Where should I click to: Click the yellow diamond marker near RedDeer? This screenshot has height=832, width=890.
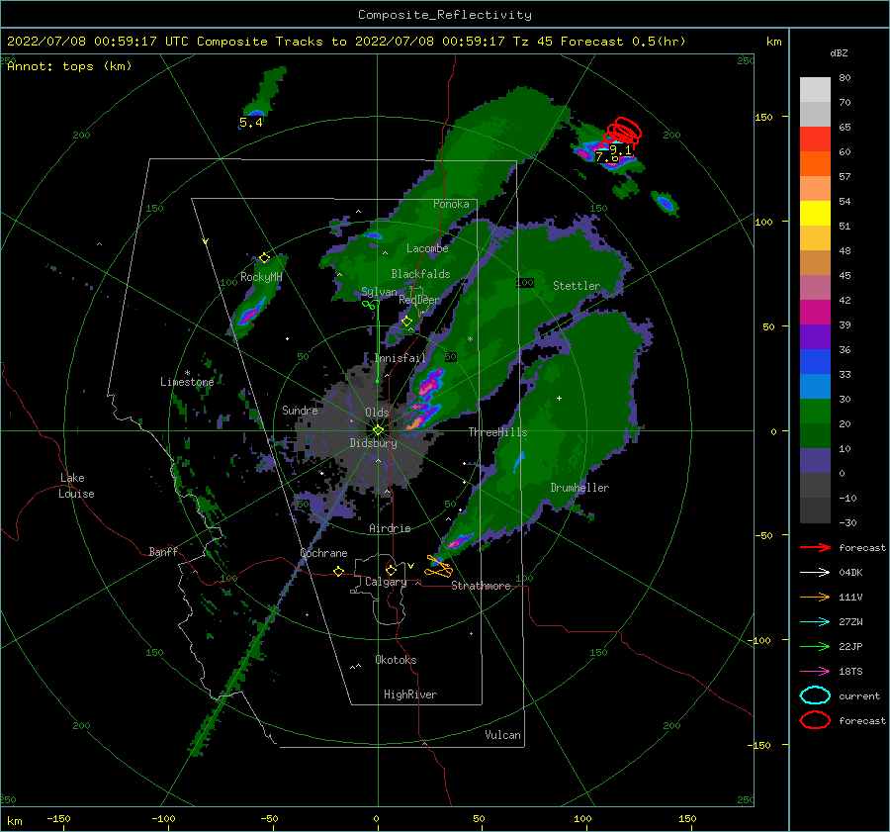[x=407, y=322]
